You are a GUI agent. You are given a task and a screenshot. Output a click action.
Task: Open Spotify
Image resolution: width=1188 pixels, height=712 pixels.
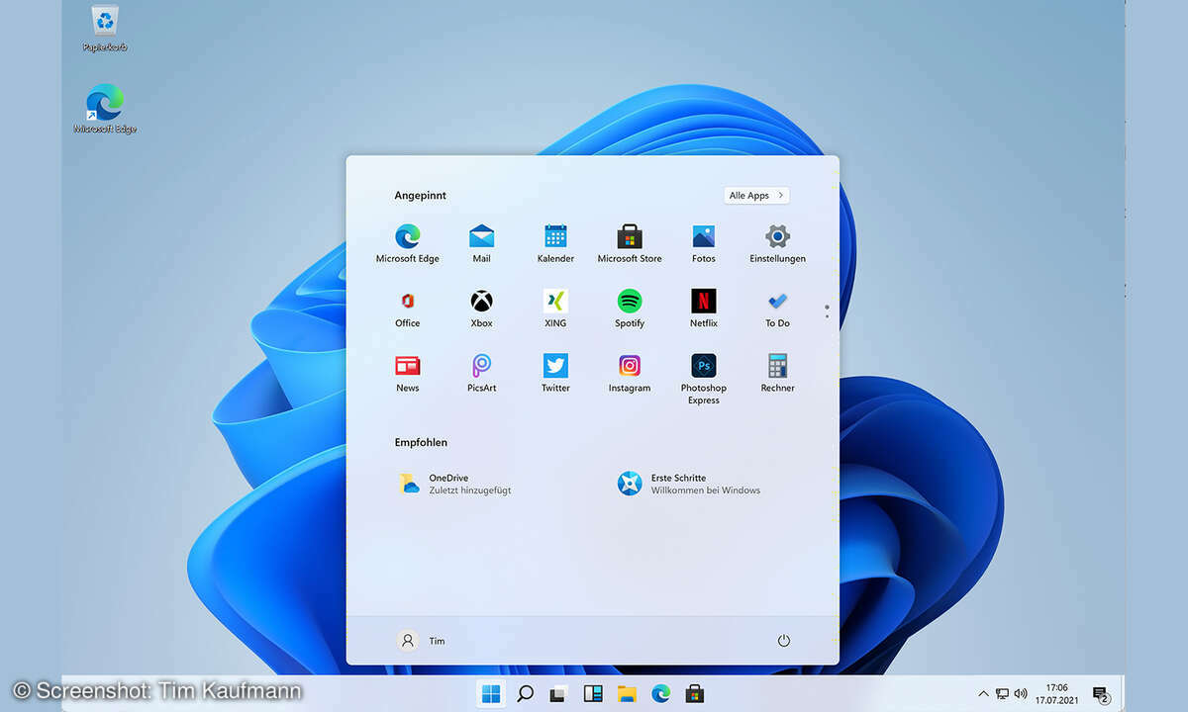click(x=630, y=309)
